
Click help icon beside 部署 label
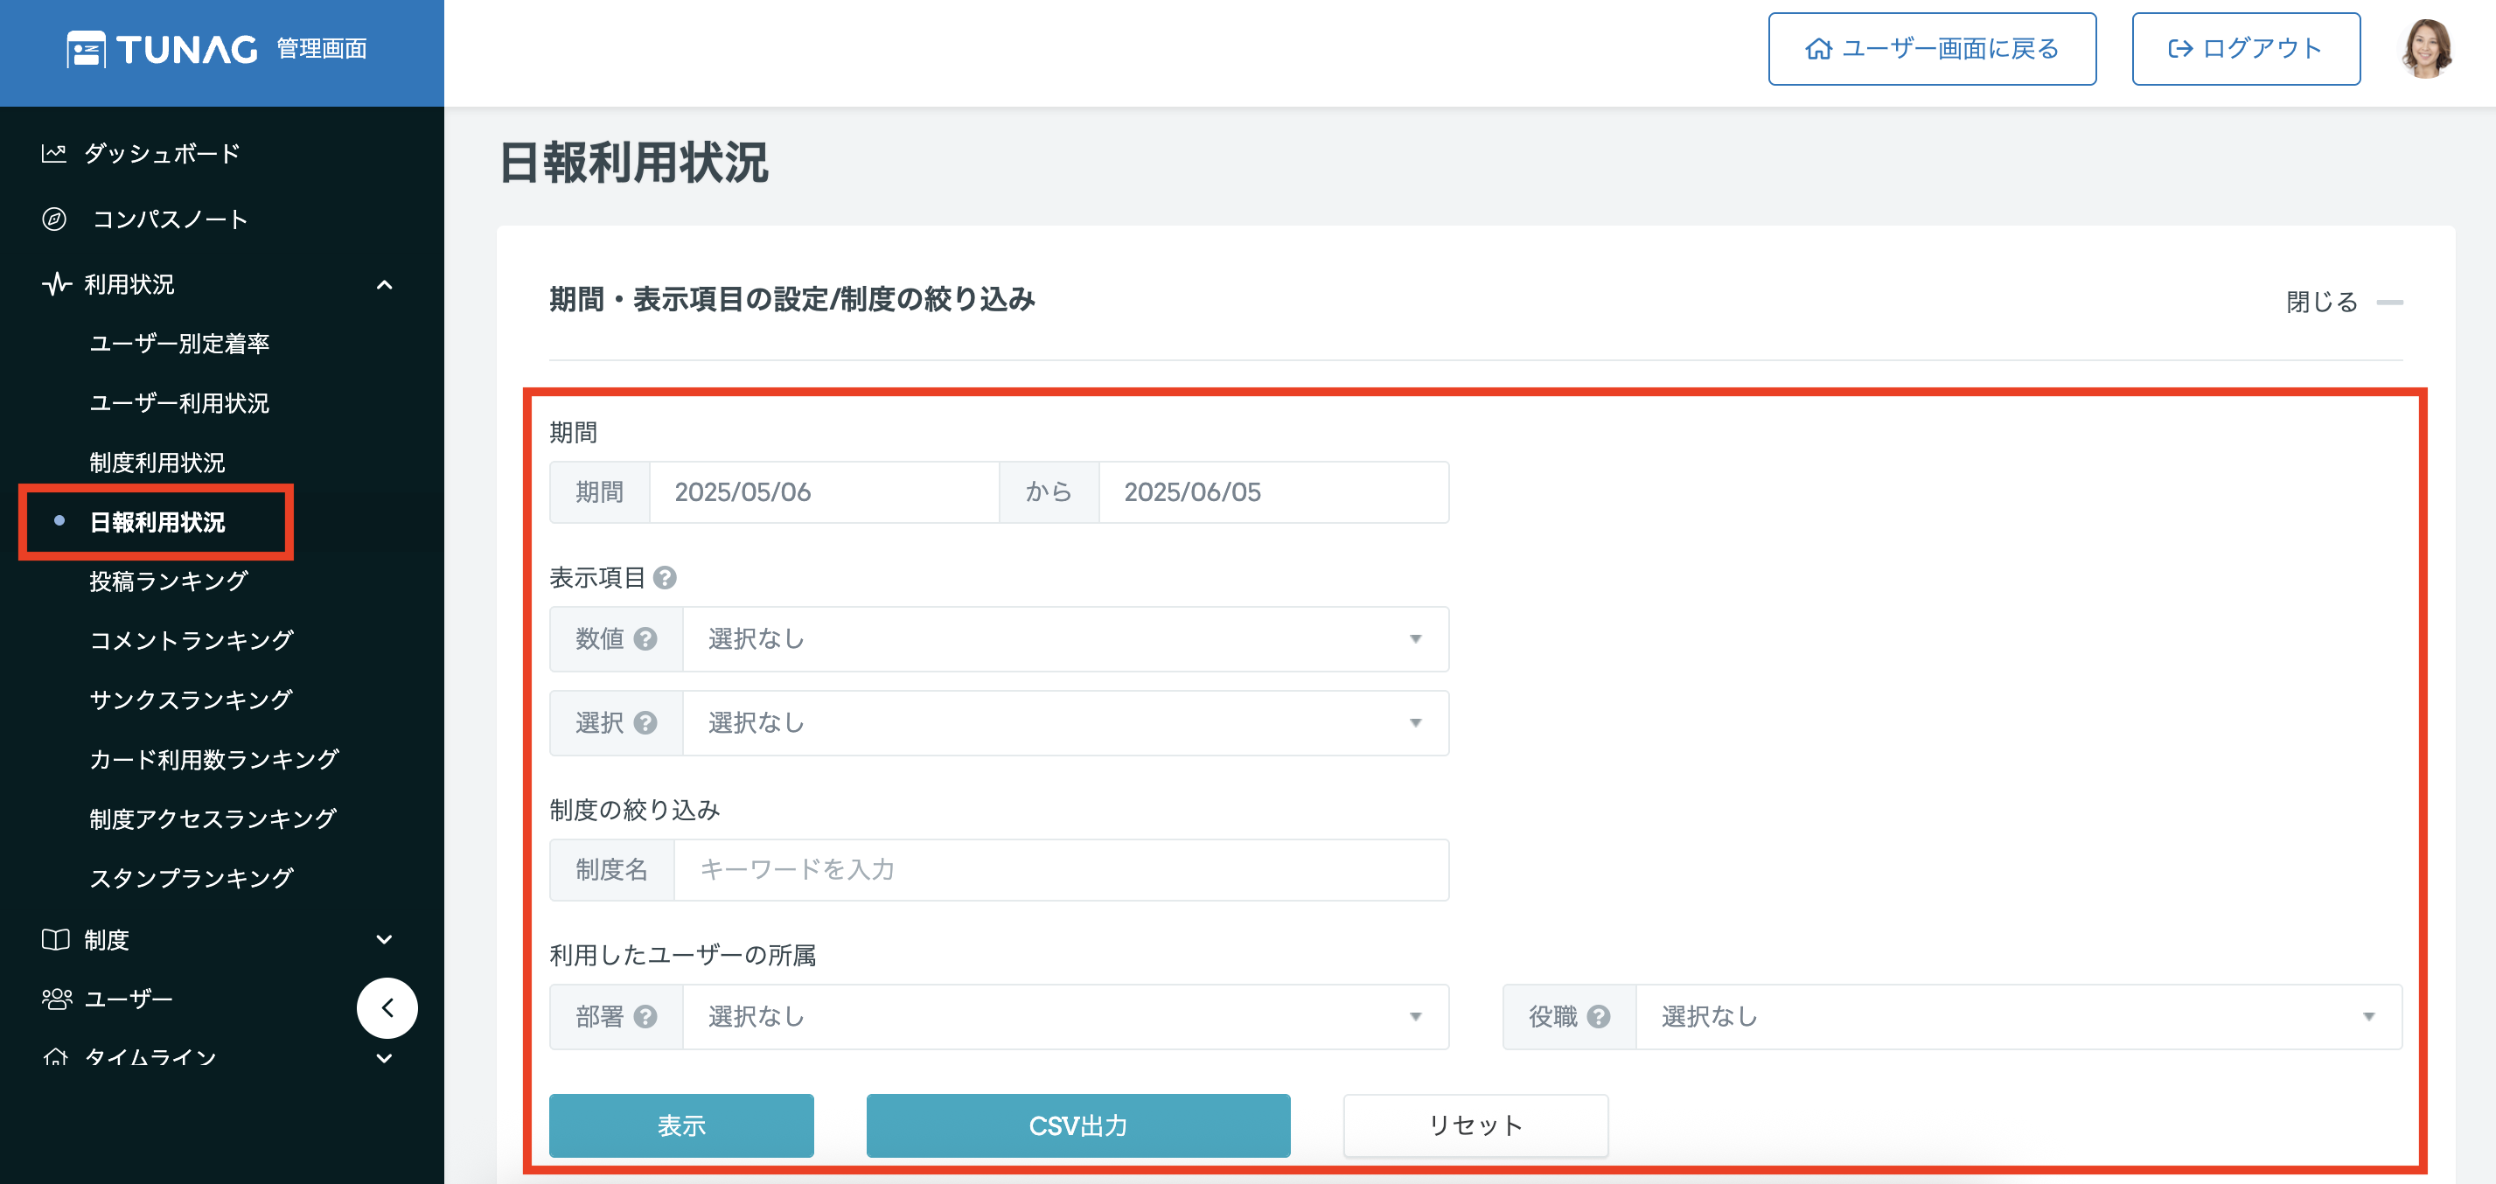pos(645,1016)
